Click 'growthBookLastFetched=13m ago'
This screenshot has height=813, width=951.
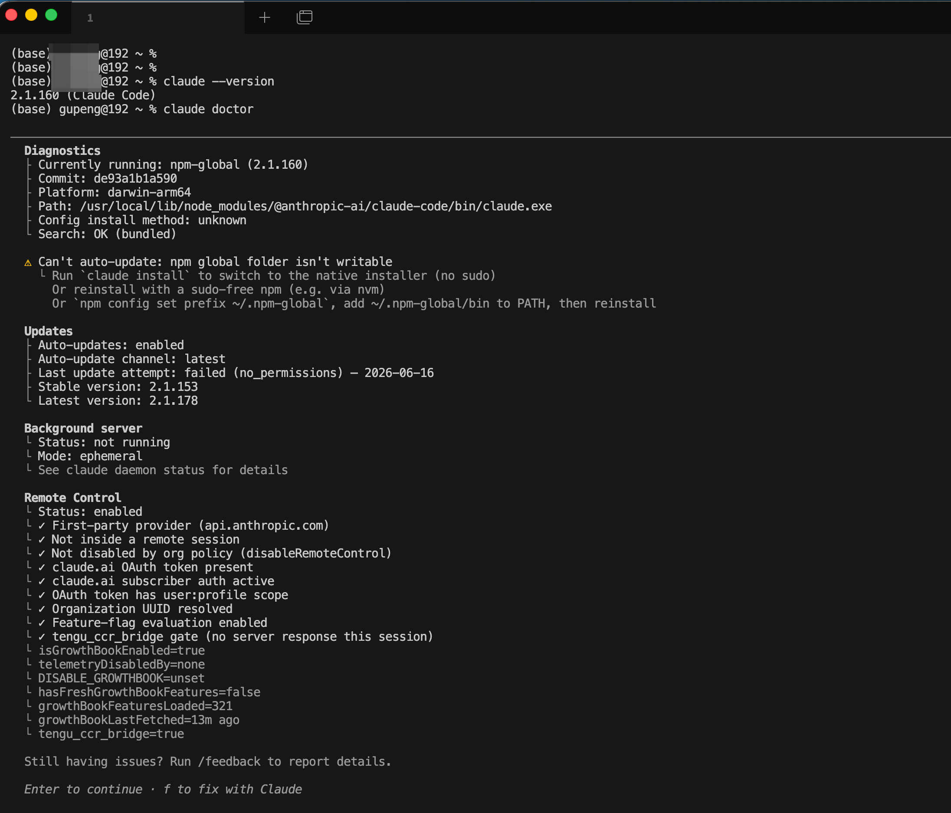[139, 720]
